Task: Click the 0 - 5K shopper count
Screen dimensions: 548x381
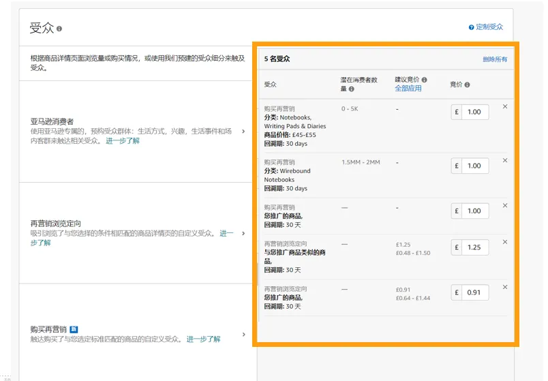Action: tap(350, 108)
